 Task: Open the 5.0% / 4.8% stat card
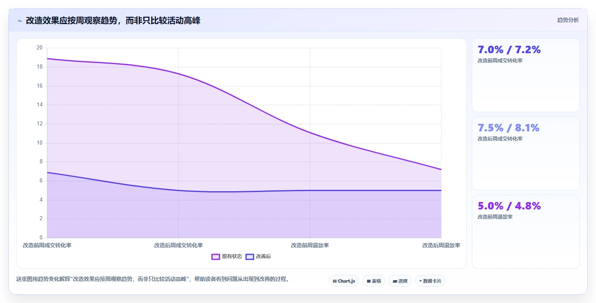point(525,232)
